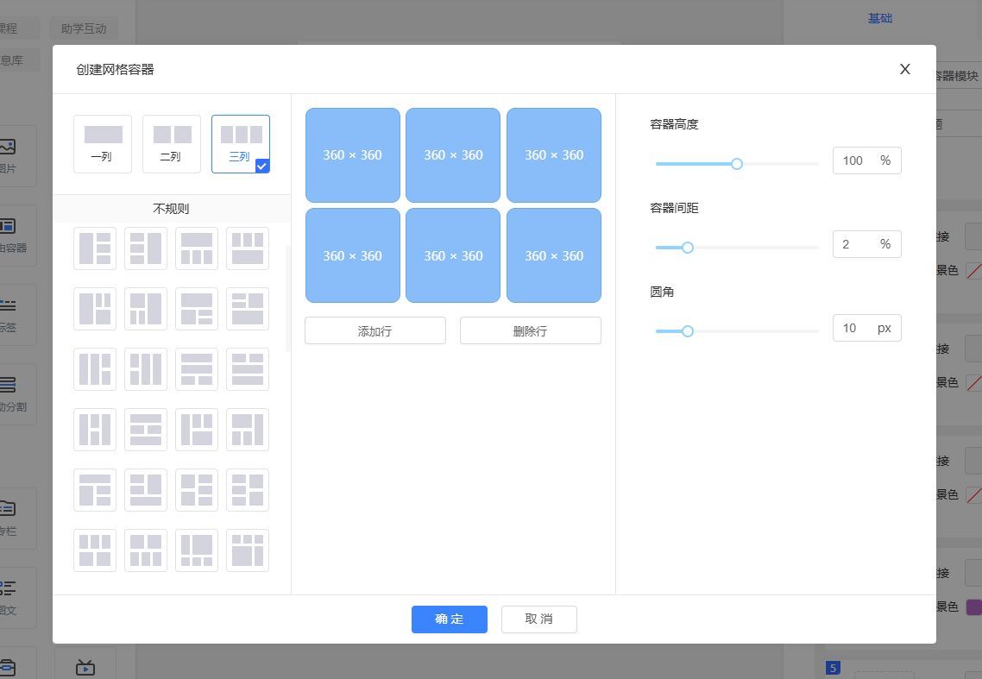Pick layout with two cells above three cells
The width and height of the screenshot is (982, 679).
146,550
